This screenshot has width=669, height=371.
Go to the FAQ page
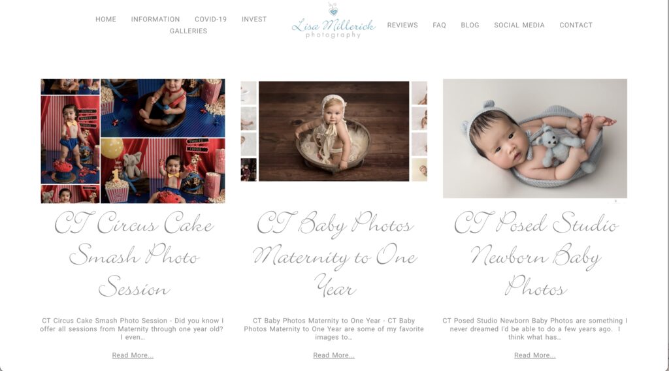click(x=440, y=25)
